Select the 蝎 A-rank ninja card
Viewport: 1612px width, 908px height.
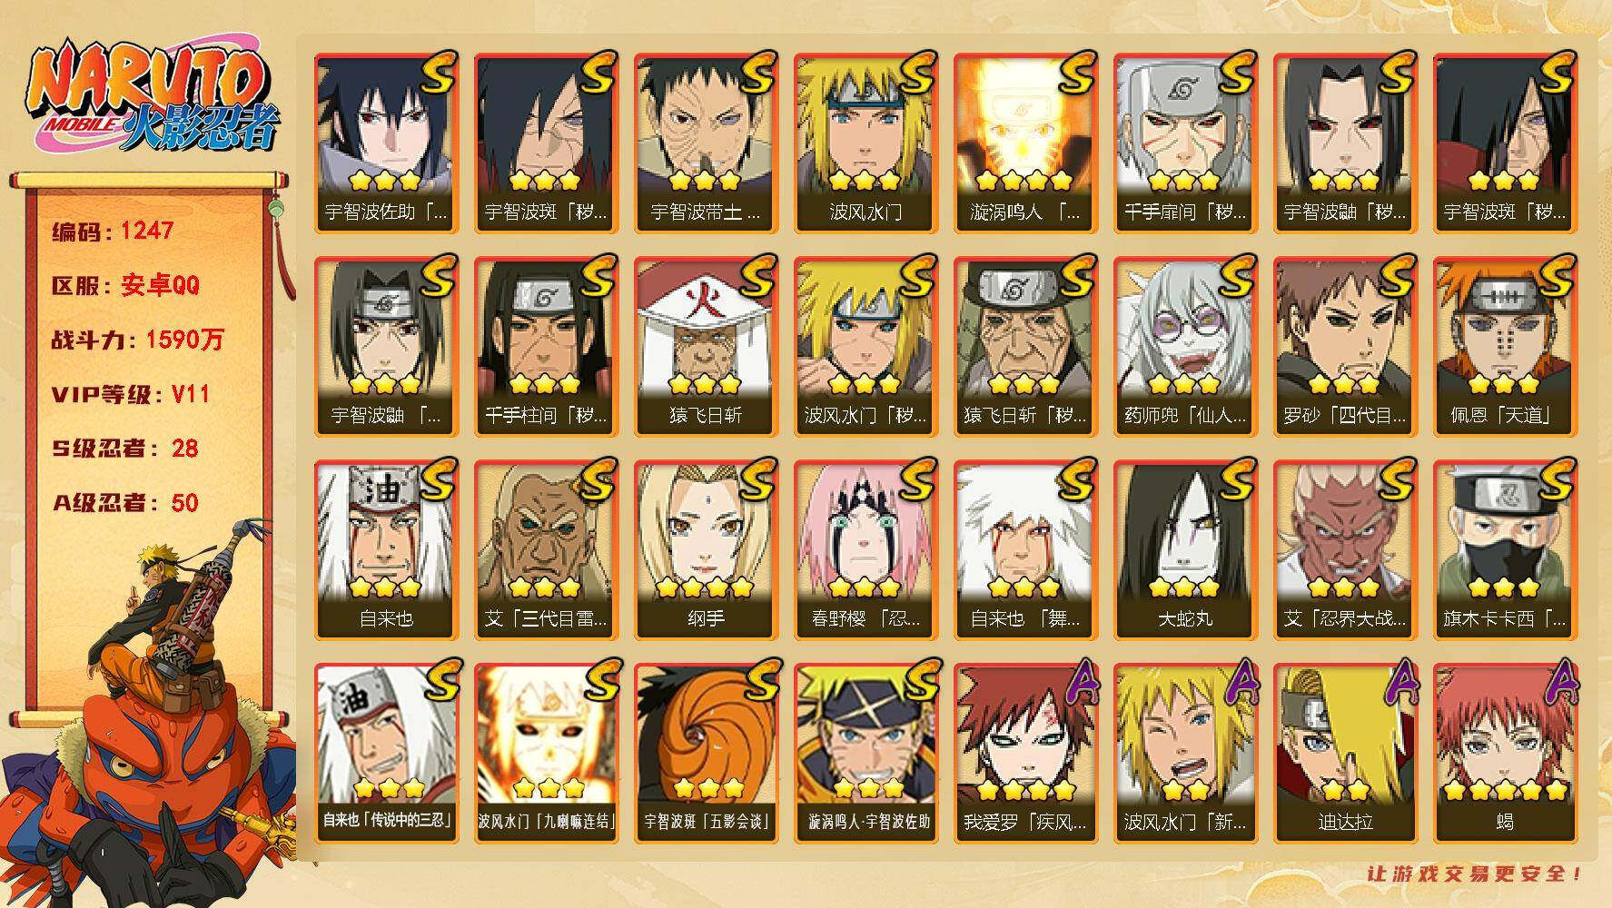pyautogui.click(x=1505, y=753)
